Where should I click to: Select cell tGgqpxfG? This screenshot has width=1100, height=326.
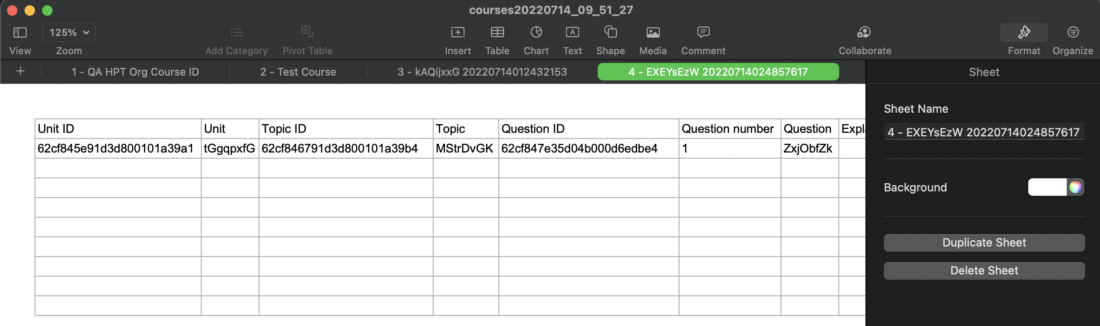[x=230, y=149]
